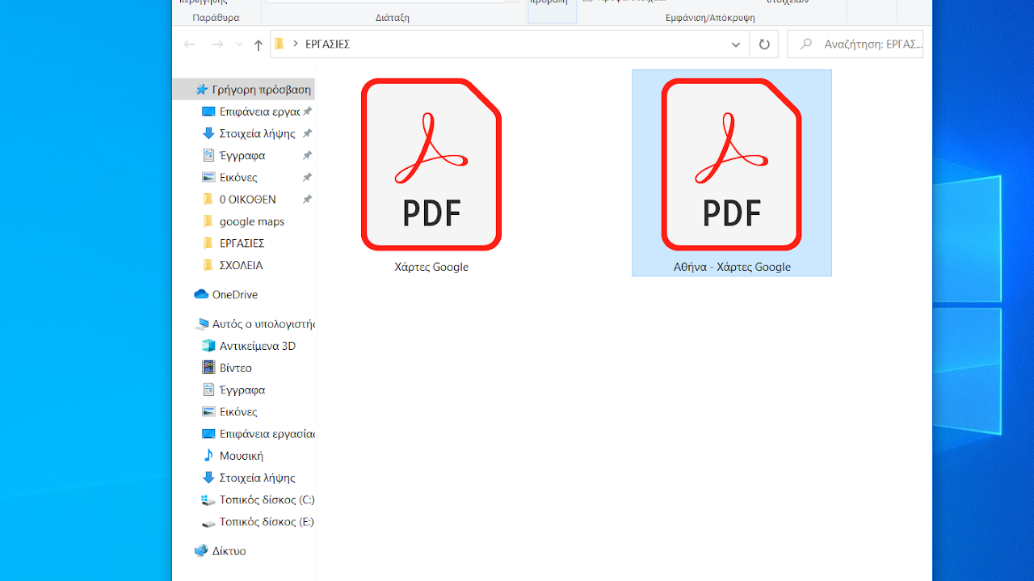Image resolution: width=1034 pixels, height=581 pixels.
Task: Open the ΣΧΟΛΕΙΑ folder
Action: (233, 265)
